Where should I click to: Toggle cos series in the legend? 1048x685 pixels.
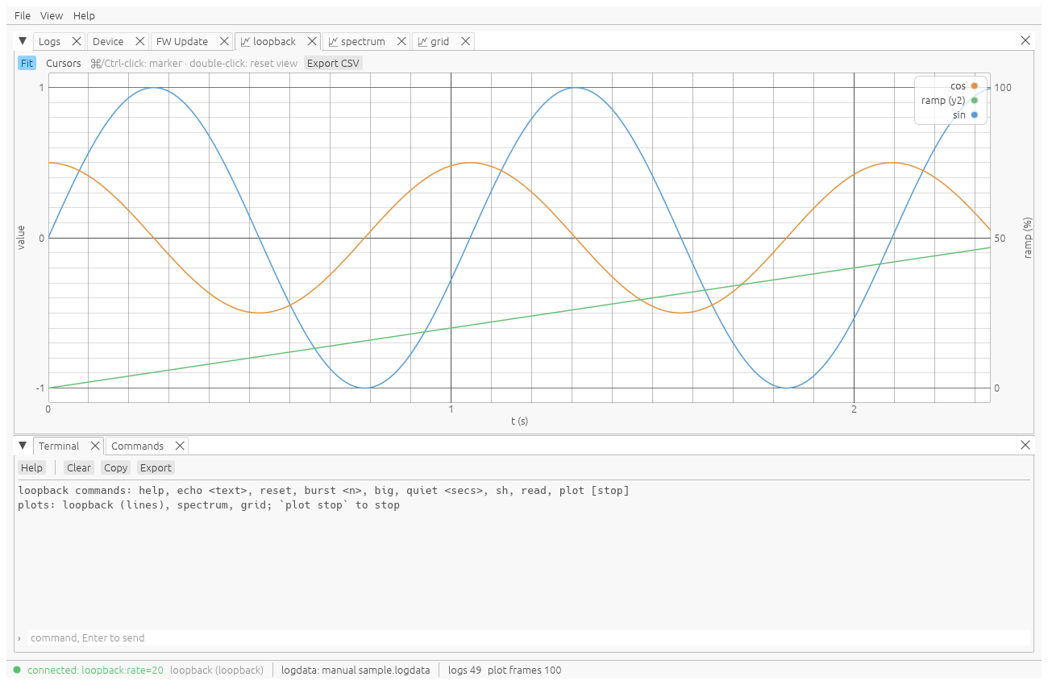(963, 85)
